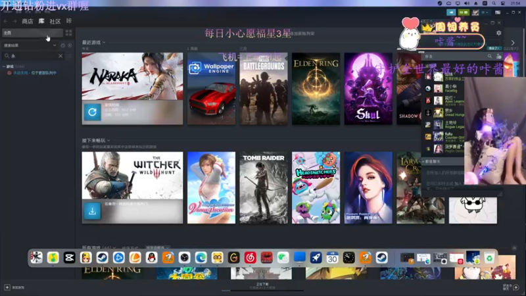Click the rightmost Steam icon in dock
526x296 pixels.
pyautogui.click(x=382, y=258)
